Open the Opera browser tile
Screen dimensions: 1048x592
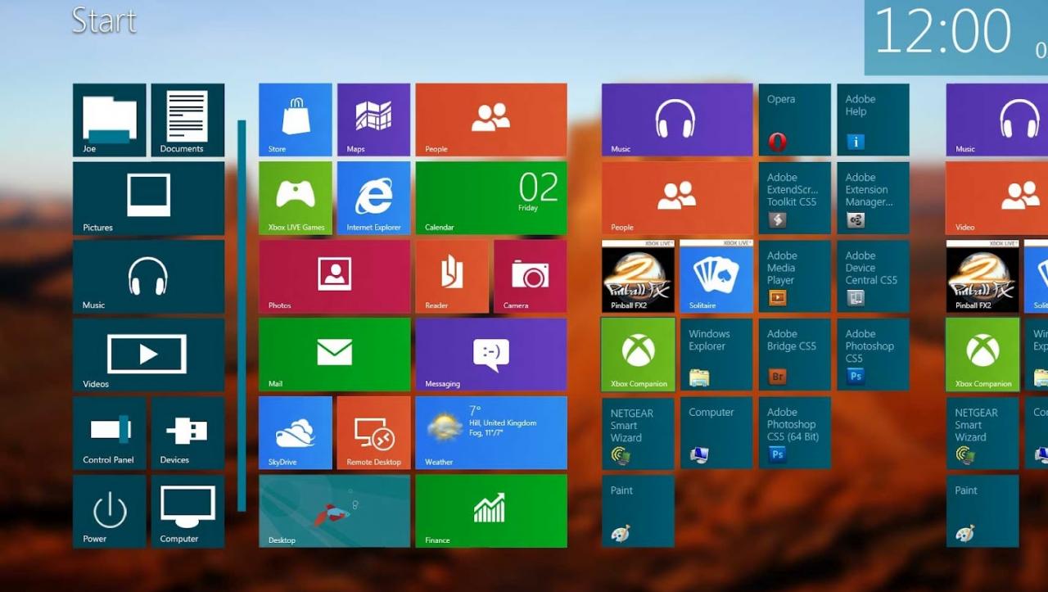click(795, 120)
